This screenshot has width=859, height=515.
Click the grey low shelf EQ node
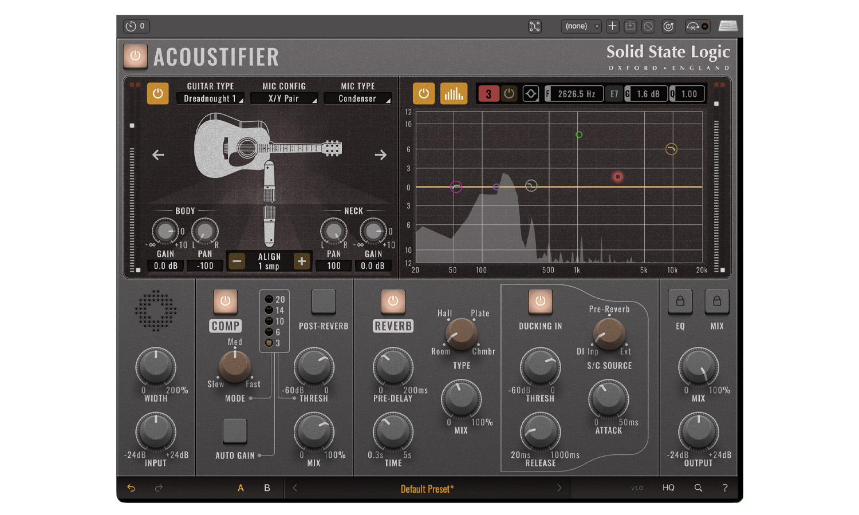(x=531, y=185)
